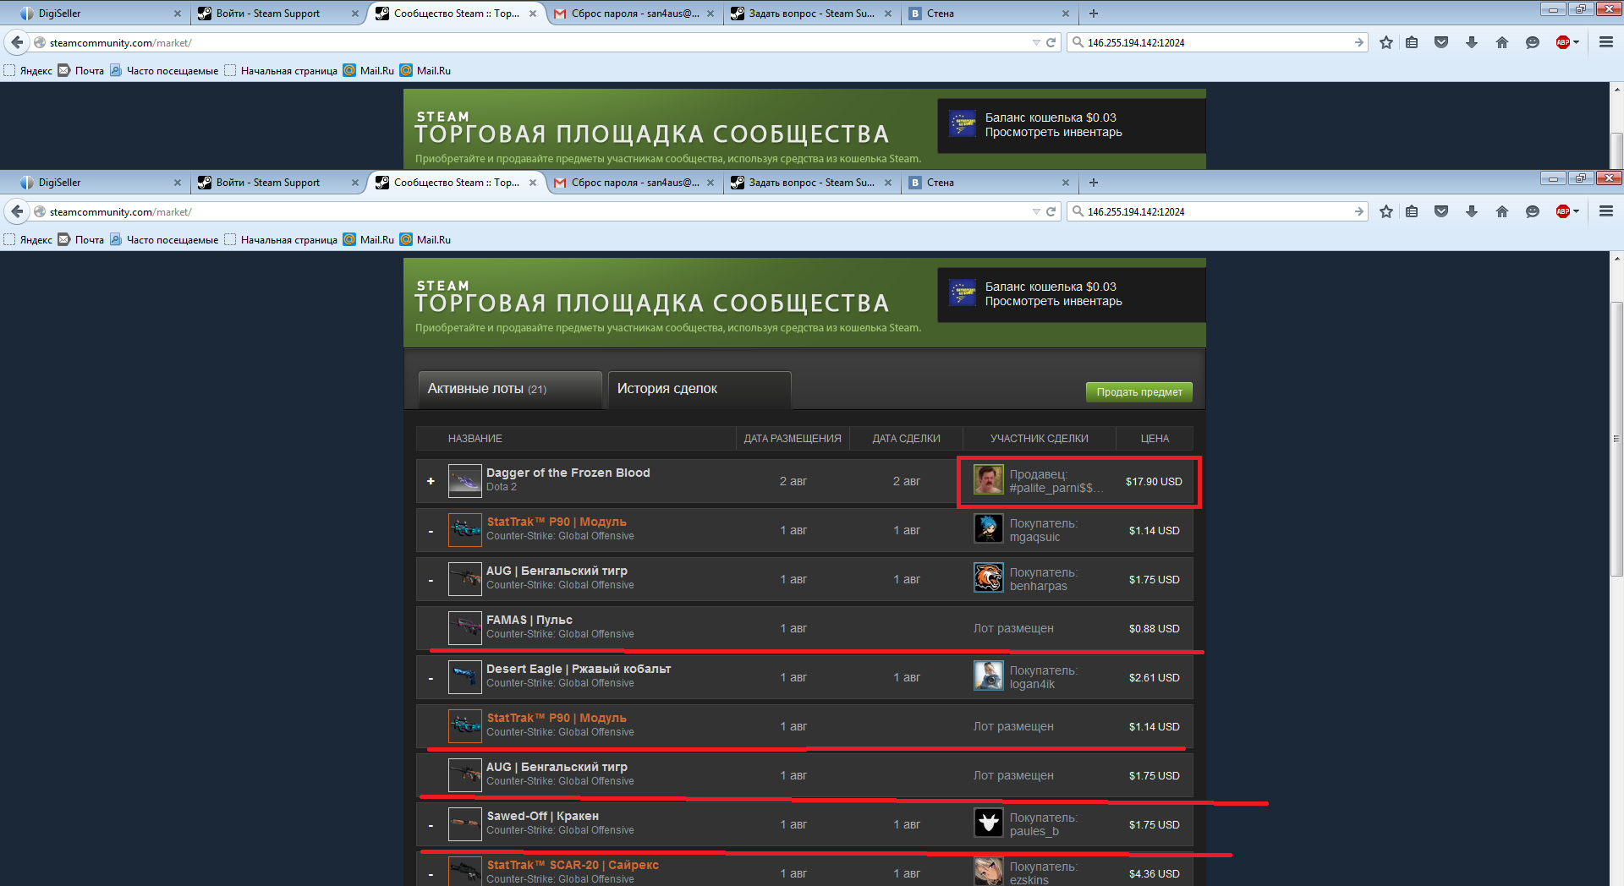Click the home icon in the upper browser window
Viewport: 1624px width, 886px height.
1502,42
